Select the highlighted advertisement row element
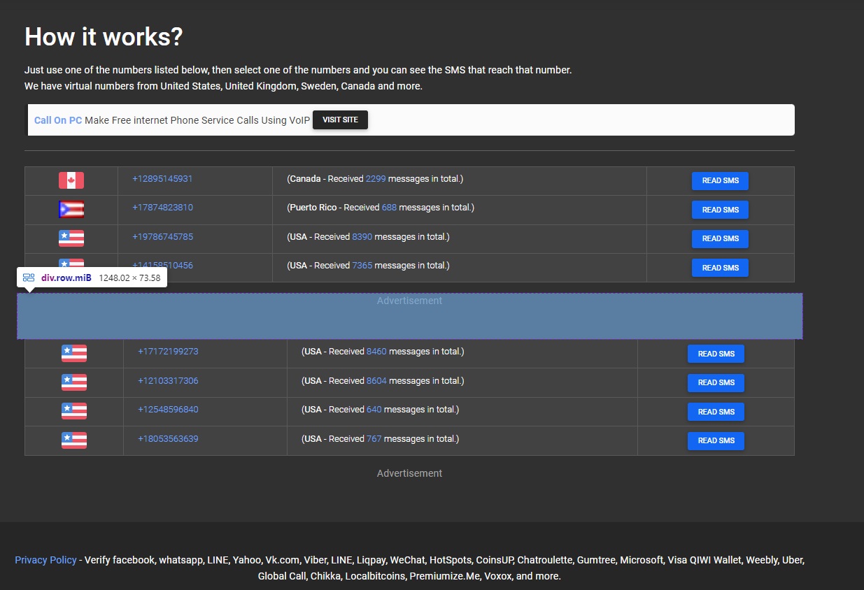This screenshot has width=864, height=590. pyautogui.click(x=409, y=315)
